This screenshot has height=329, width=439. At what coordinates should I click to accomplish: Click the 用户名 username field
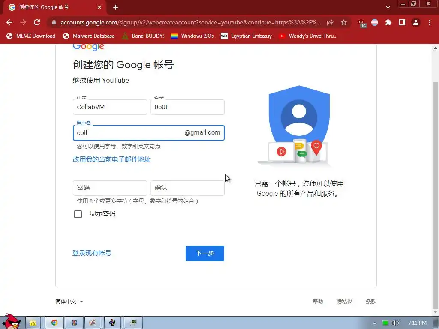(149, 133)
